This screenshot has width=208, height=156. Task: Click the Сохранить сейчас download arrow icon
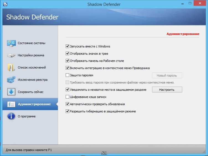tap(11, 92)
